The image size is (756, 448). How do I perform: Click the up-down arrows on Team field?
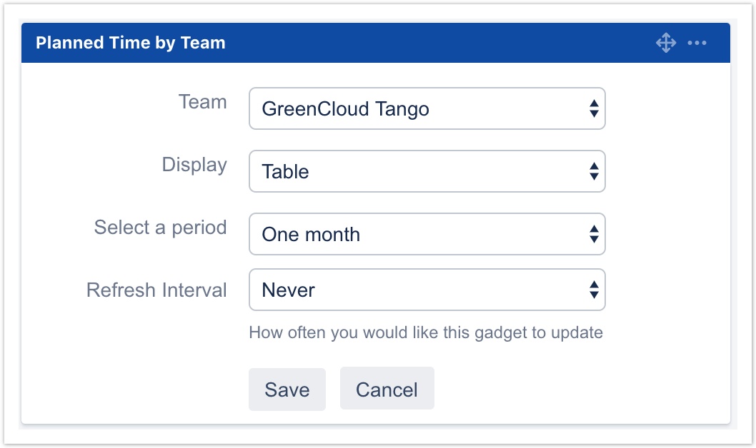[x=593, y=108]
